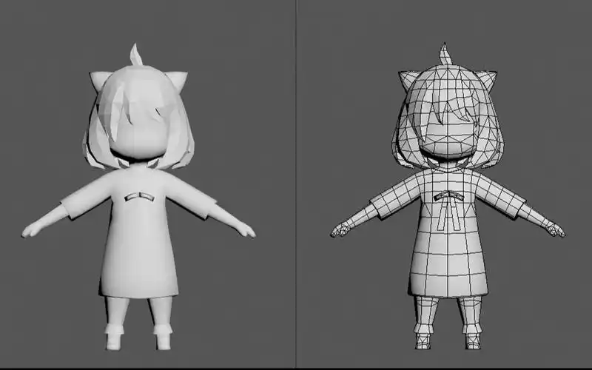Select the bow on the solid model's dress
The image size is (592, 370).
tap(139, 197)
